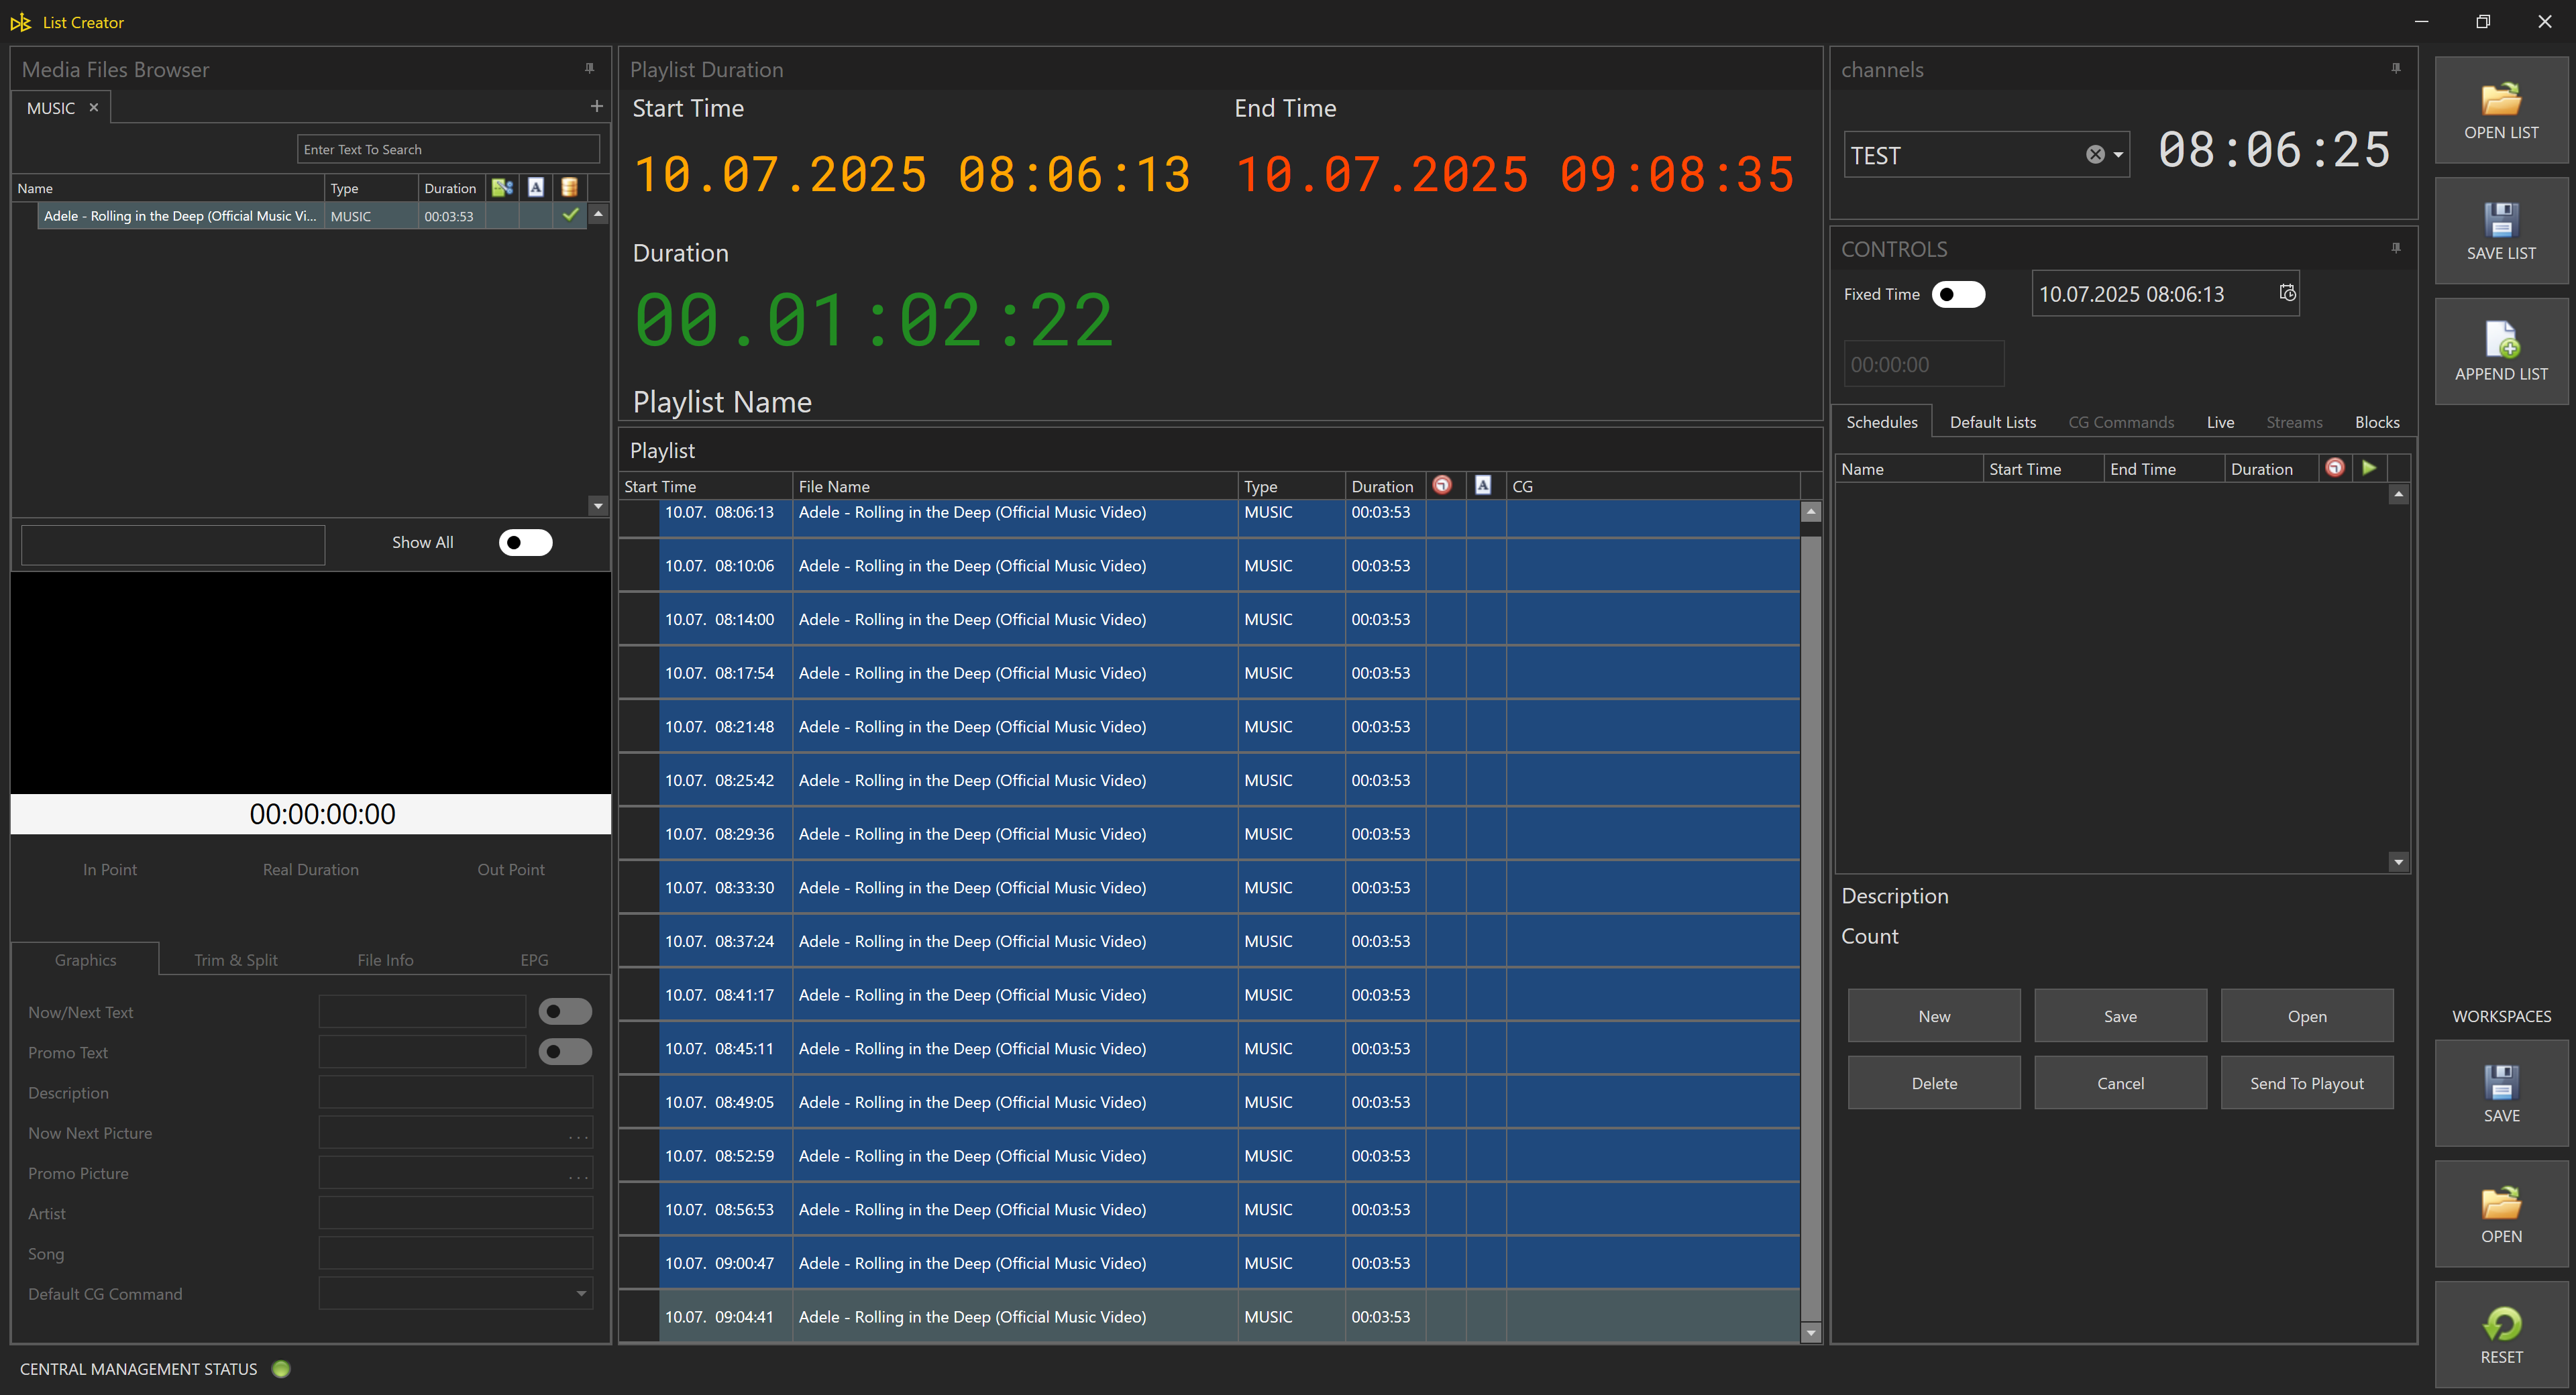Switch to the Schedules tab
Screen dimensions: 2576x1395
click(x=1881, y=422)
